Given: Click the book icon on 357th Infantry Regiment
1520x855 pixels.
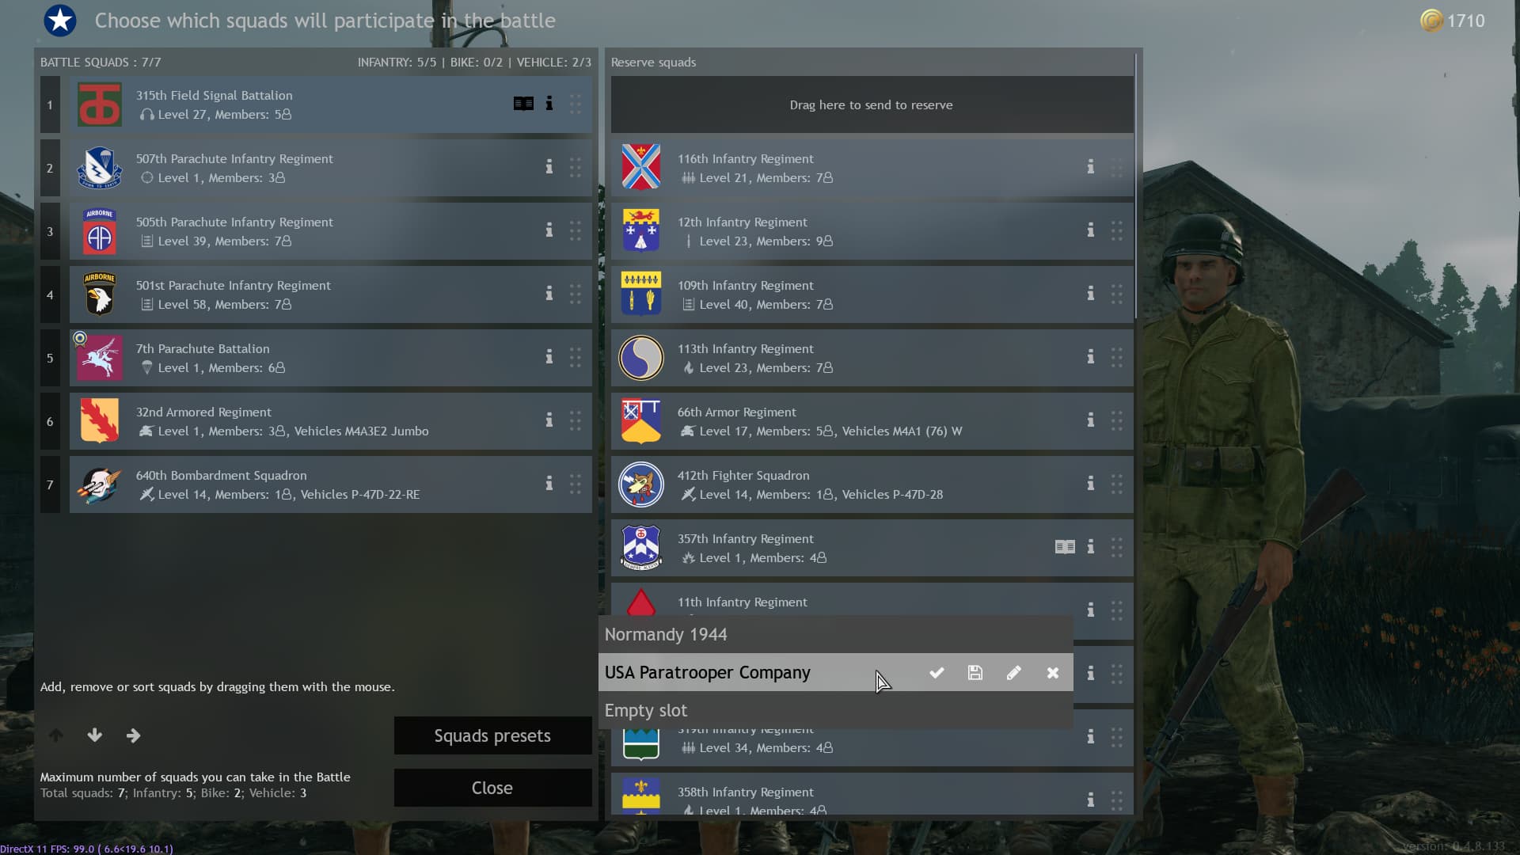Looking at the screenshot, I should pyautogui.click(x=1065, y=547).
